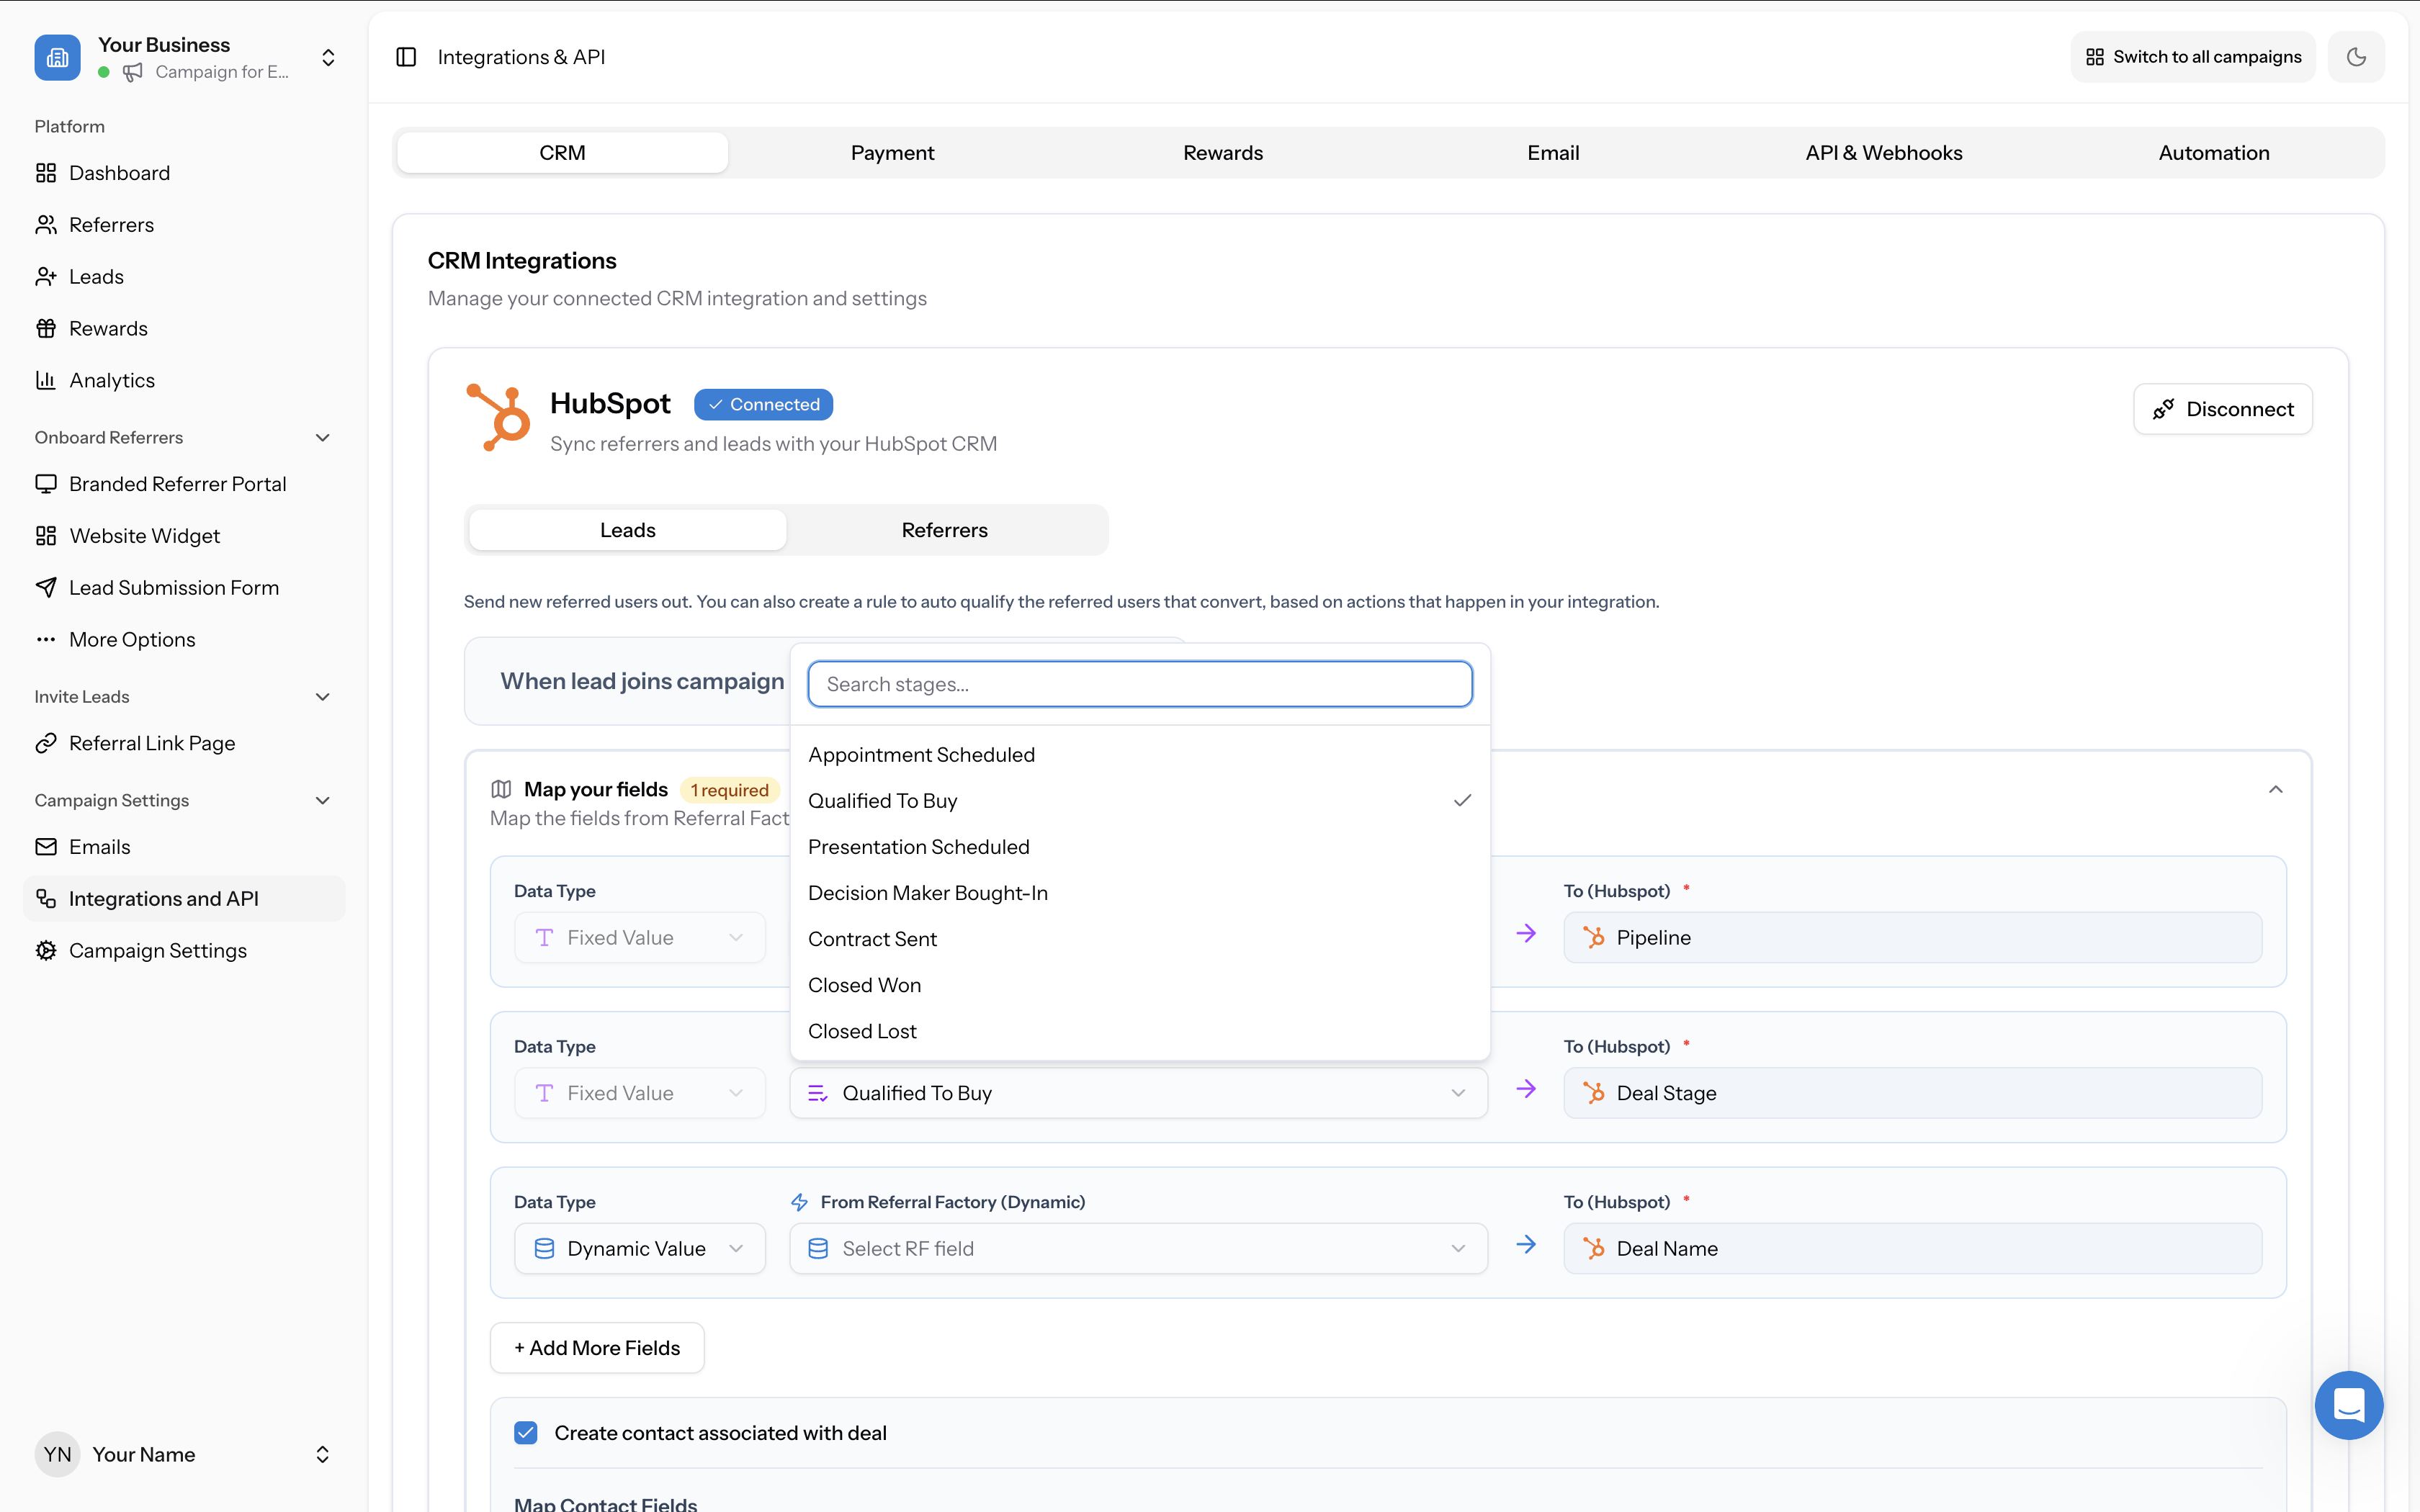Screen dimensions: 2420x1512
Task: Switch to the Referrers tab
Action: [x=944, y=529]
